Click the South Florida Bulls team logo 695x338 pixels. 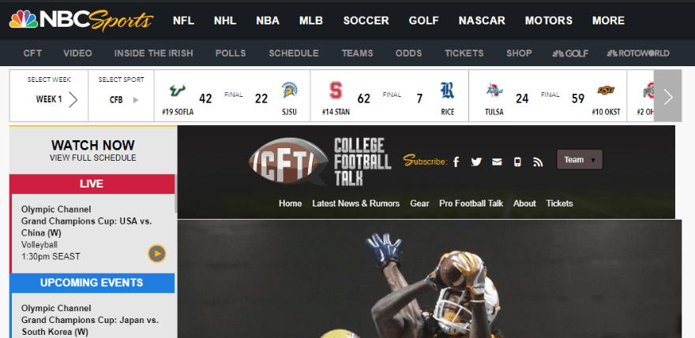[x=177, y=91]
